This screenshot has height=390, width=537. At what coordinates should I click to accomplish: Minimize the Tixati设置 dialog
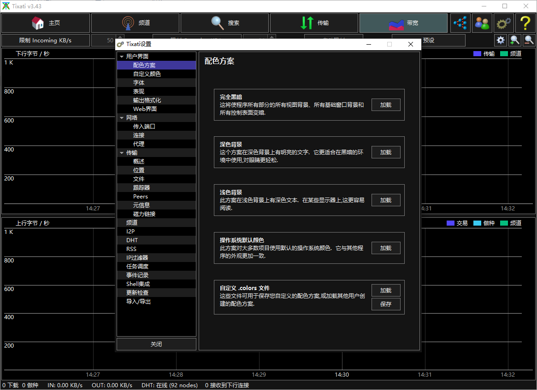point(369,44)
